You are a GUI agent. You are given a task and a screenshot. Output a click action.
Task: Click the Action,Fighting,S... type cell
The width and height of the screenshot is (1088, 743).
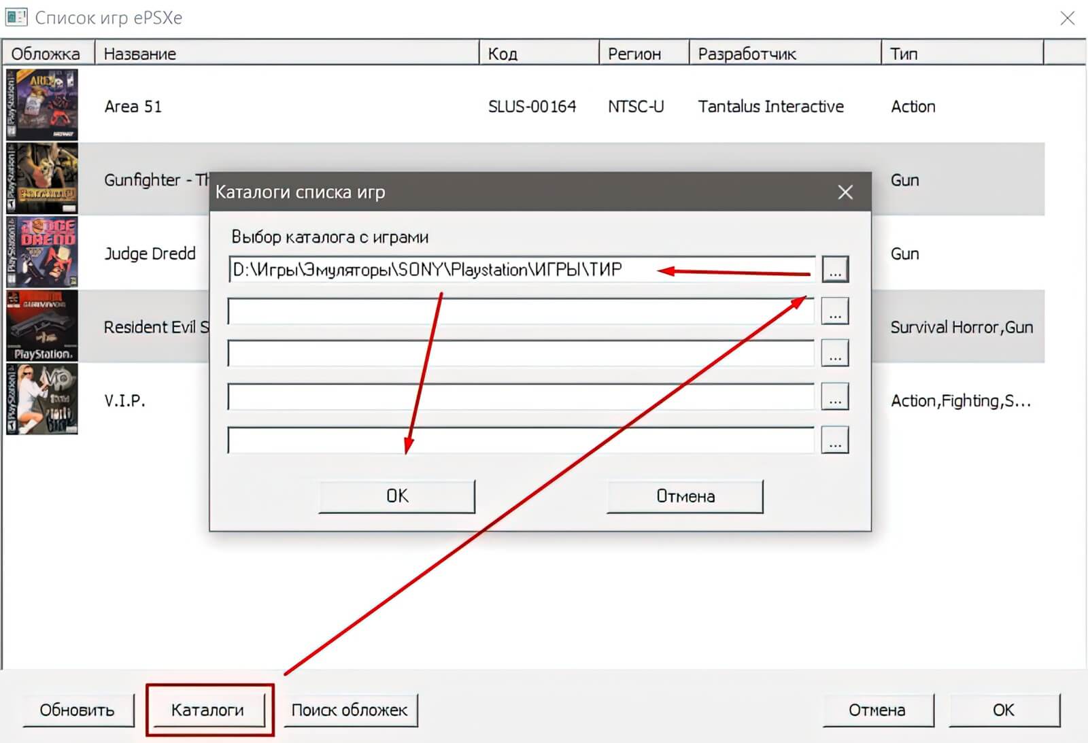point(961,401)
